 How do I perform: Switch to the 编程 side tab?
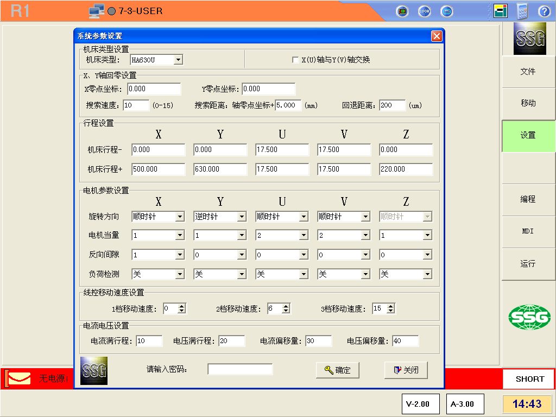pos(528,199)
